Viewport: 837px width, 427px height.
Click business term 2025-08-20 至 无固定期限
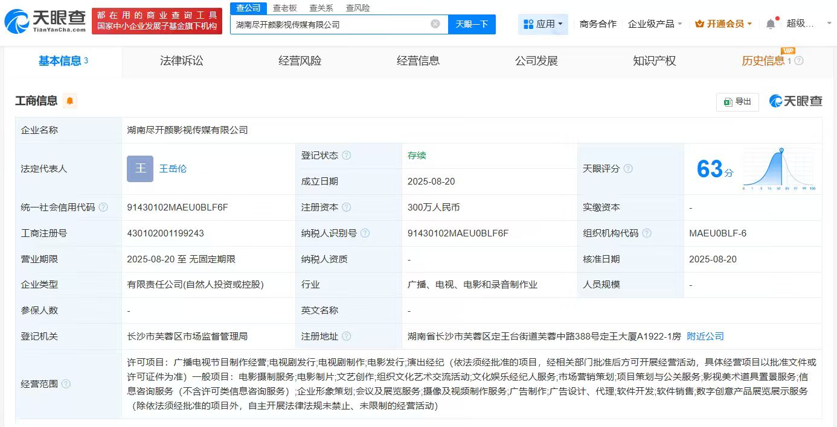click(x=181, y=259)
